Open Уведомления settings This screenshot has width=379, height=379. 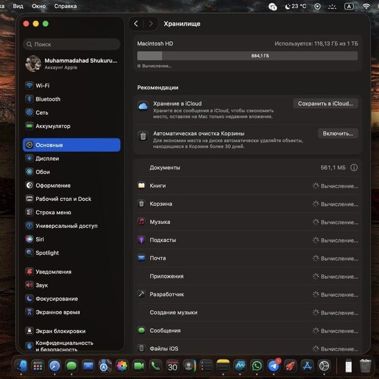pos(71,272)
